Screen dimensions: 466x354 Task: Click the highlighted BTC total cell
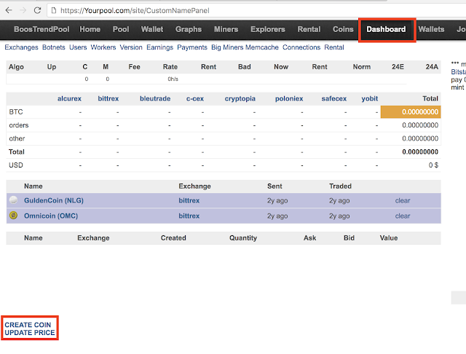click(411, 111)
